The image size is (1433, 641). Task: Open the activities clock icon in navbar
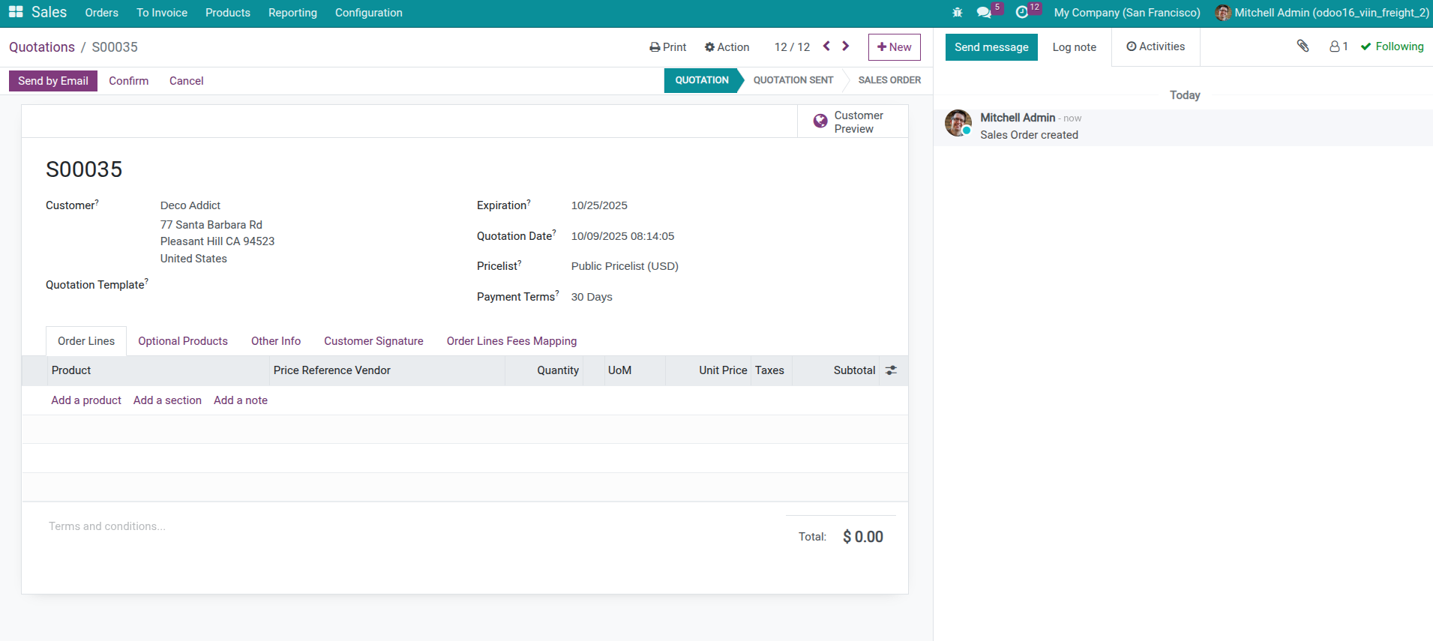tap(1021, 13)
